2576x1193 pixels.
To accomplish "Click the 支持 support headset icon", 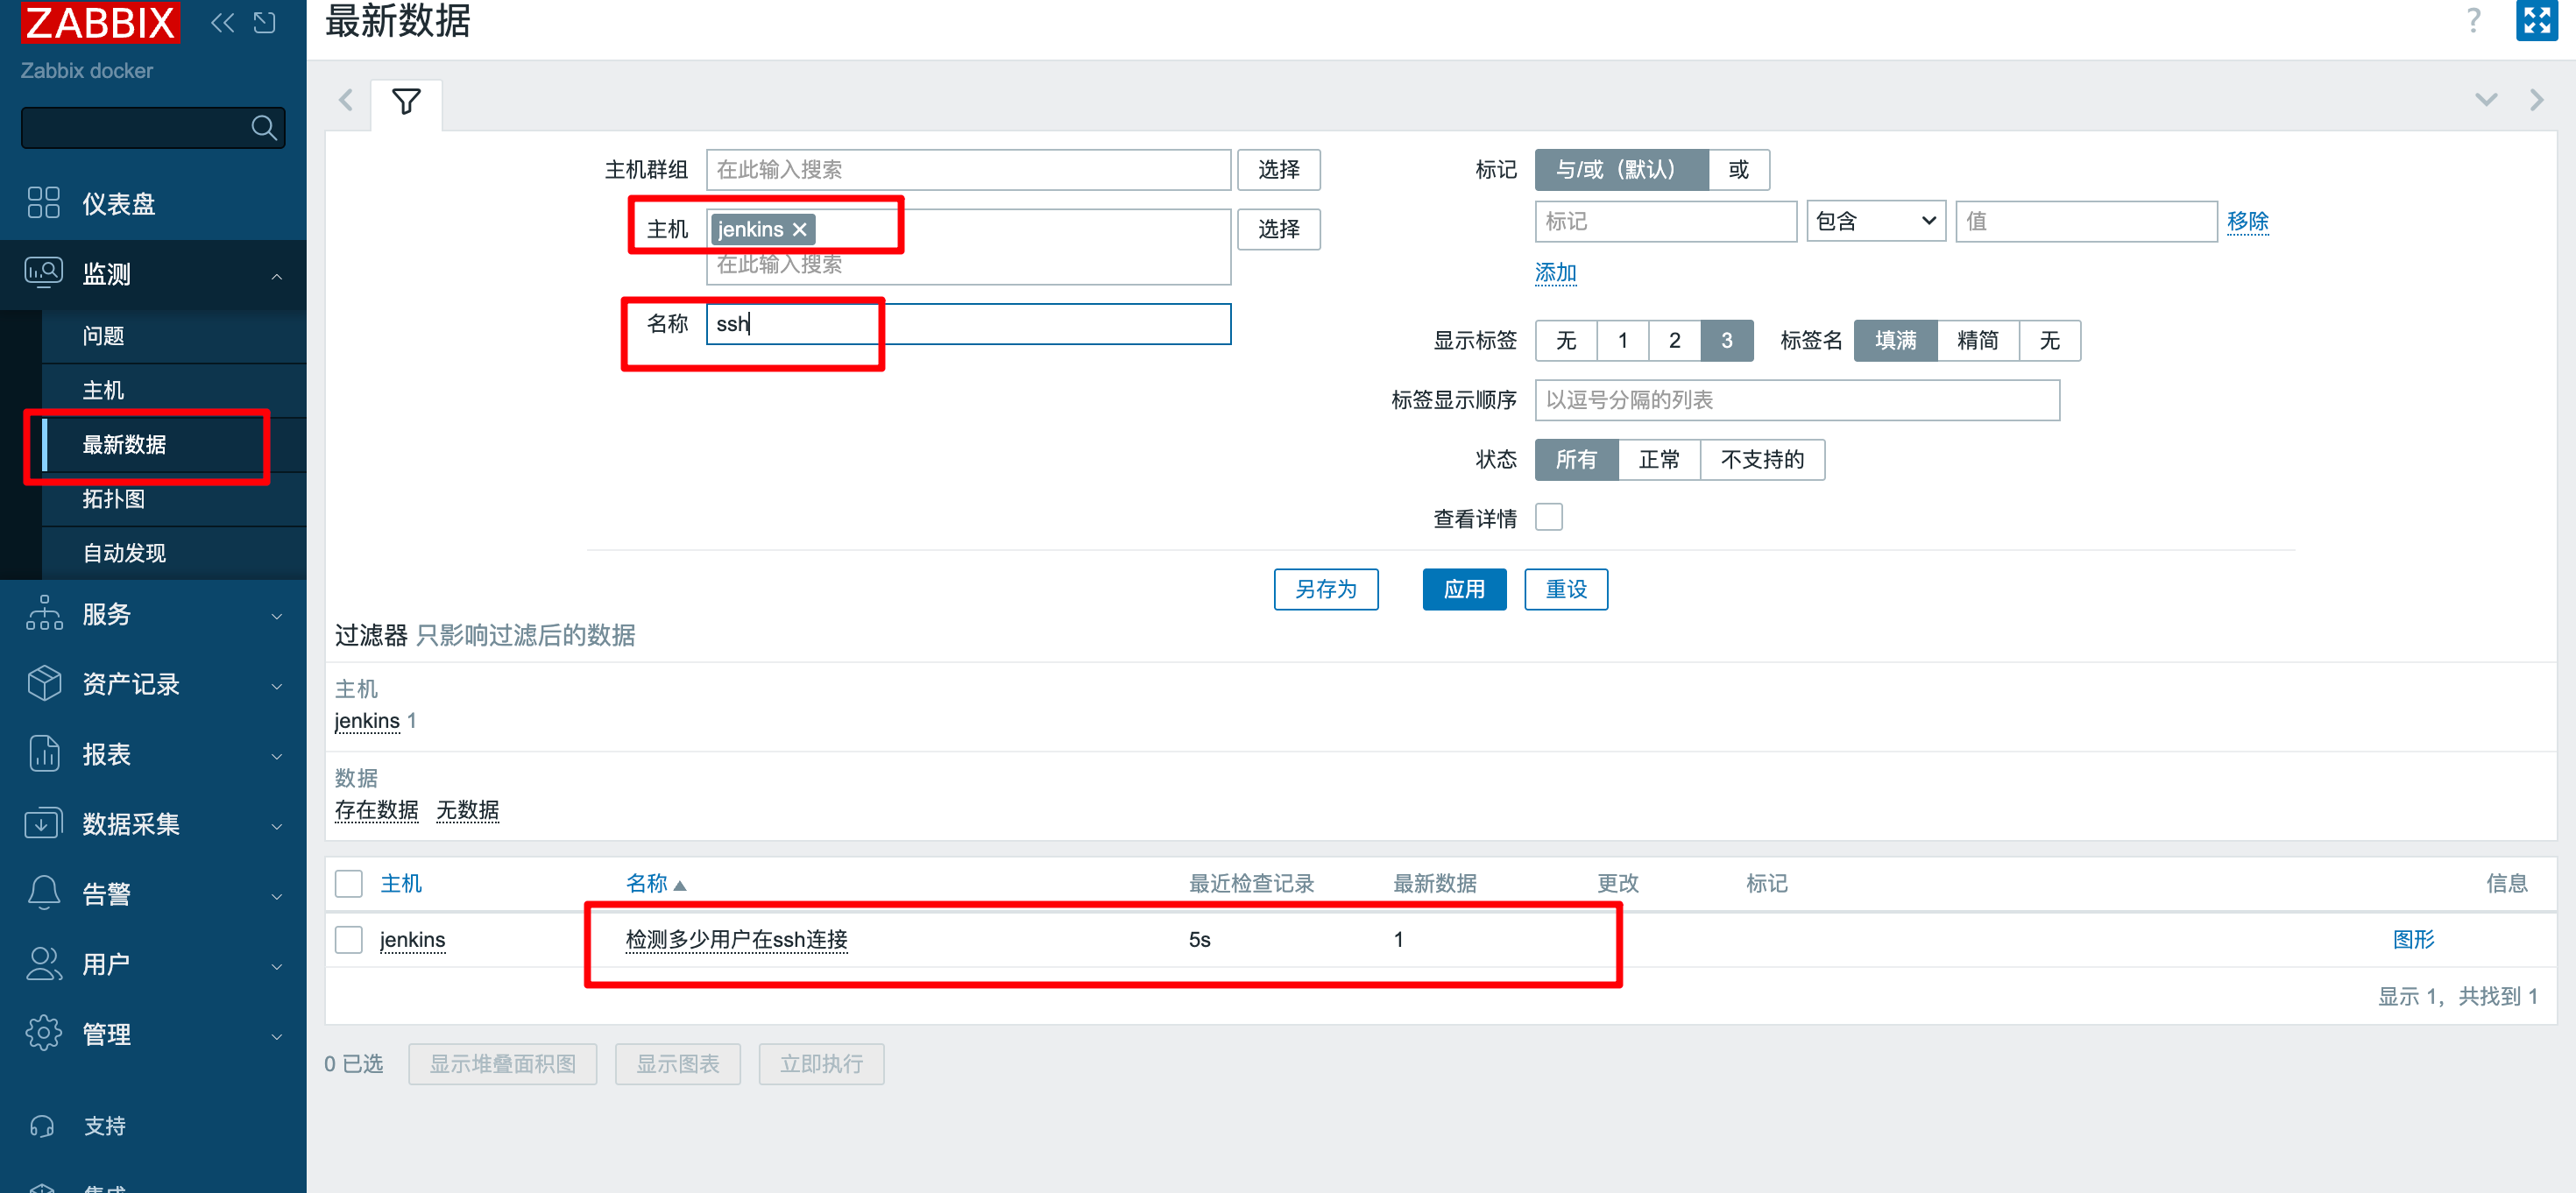I will pos(42,1126).
